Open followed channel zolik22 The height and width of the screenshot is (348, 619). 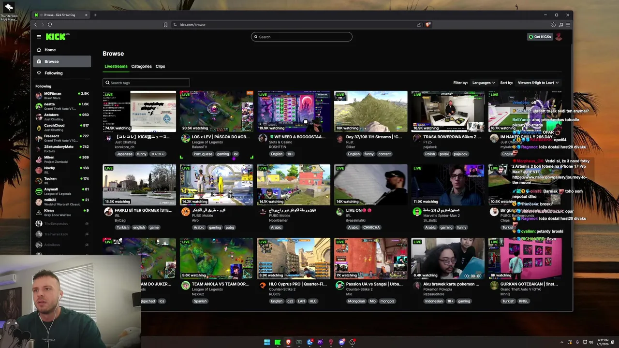click(62, 202)
